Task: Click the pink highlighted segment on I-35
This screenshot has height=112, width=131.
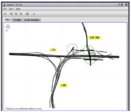Action: (x=60, y=68)
